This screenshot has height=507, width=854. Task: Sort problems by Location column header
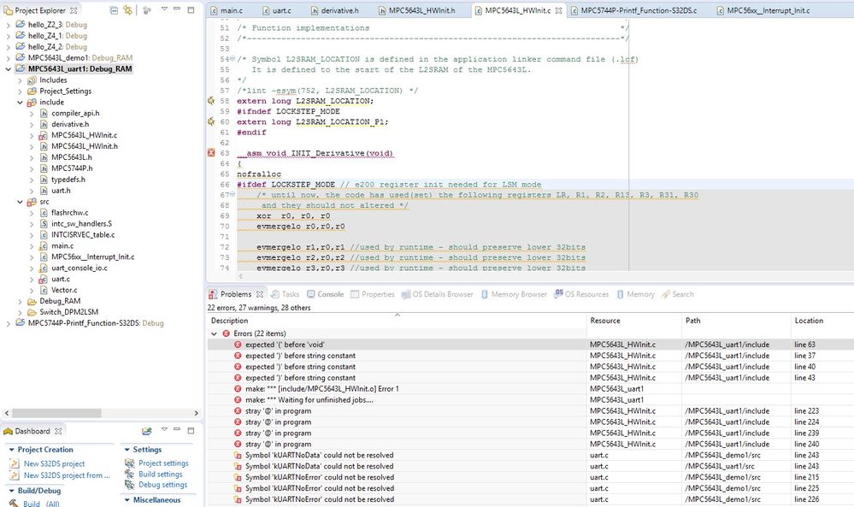coord(822,321)
